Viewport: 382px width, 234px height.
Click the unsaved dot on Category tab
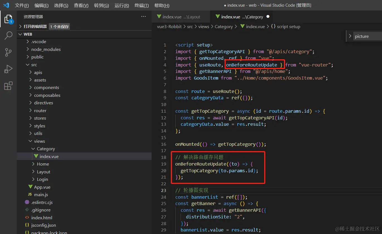coord(268,17)
